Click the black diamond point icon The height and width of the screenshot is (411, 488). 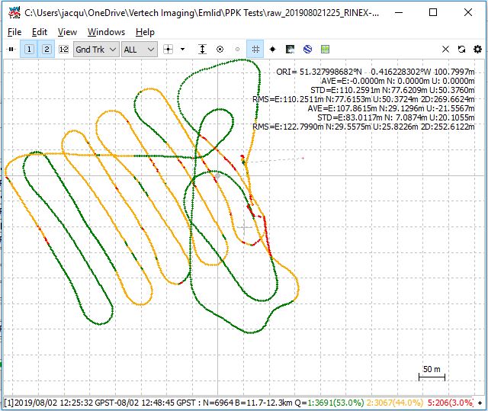273,49
